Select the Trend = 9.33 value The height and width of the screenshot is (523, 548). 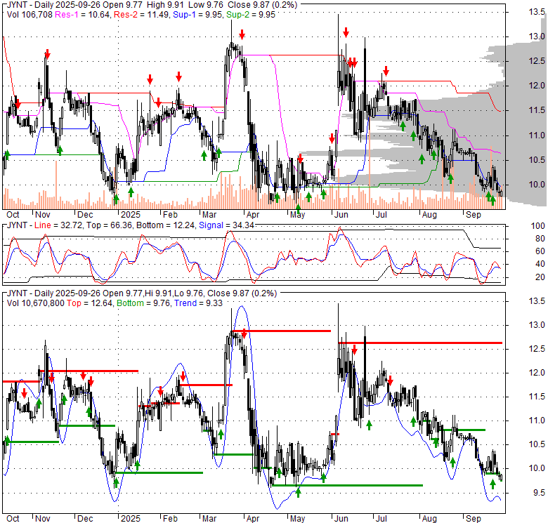coord(199,303)
